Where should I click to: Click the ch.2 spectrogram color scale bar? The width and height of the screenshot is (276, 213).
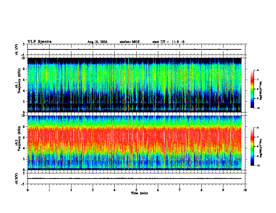point(252,147)
